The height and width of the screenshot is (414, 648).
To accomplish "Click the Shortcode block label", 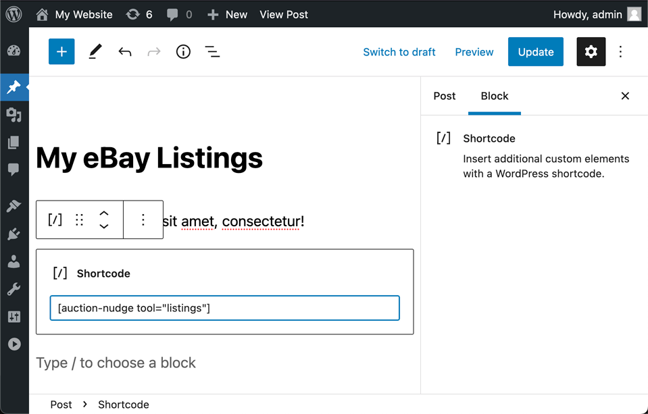I will (103, 274).
